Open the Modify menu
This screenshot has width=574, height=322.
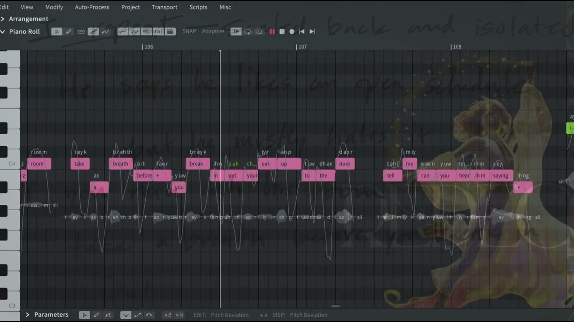[x=54, y=7]
